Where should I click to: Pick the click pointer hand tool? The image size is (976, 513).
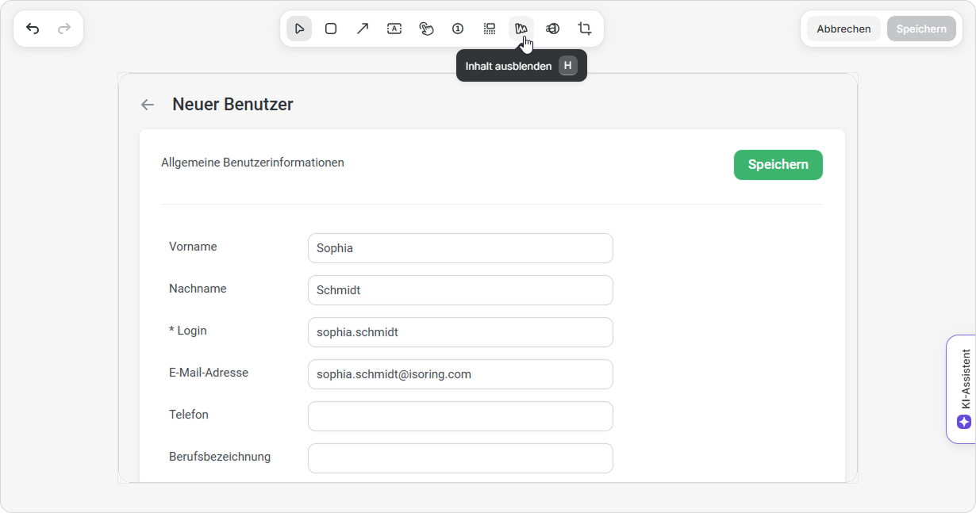[x=426, y=29]
